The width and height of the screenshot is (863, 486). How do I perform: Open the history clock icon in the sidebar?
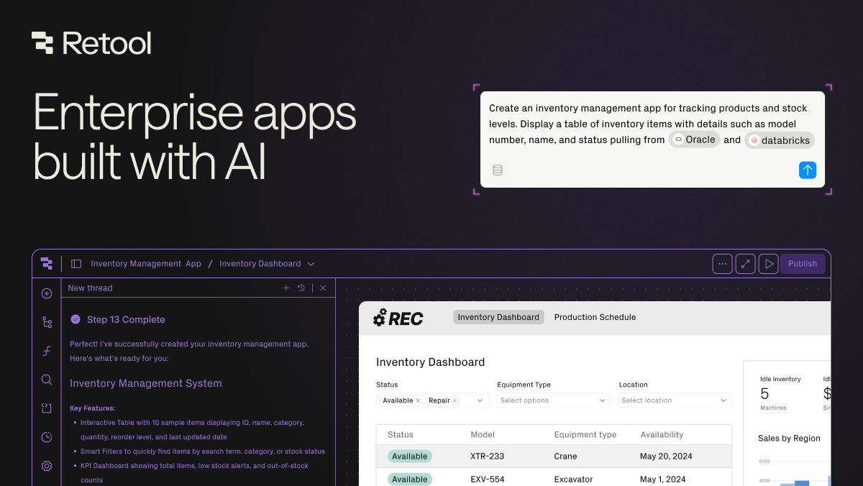tap(47, 437)
